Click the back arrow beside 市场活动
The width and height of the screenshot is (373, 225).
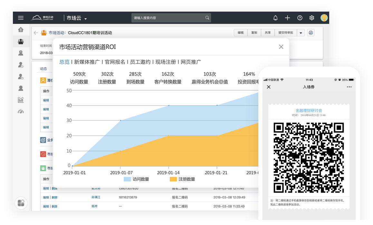click(x=36, y=33)
